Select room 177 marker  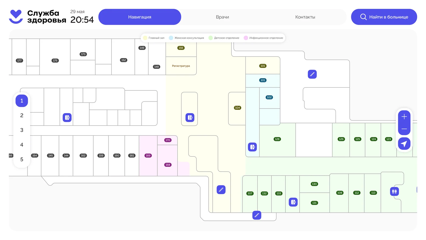(19, 61)
